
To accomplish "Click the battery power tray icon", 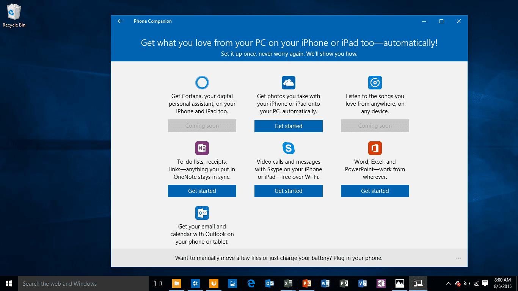I will [x=467, y=283].
